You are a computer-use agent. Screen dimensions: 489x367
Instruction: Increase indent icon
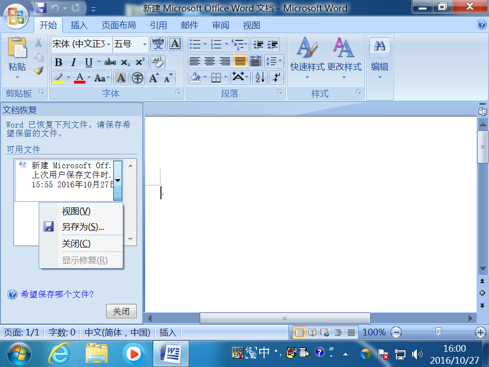point(272,44)
